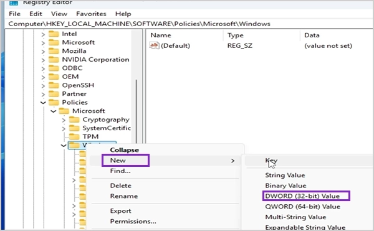This screenshot has width=374, height=231.
Task: Click the ODBC folder icon
Action: (54, 68)
